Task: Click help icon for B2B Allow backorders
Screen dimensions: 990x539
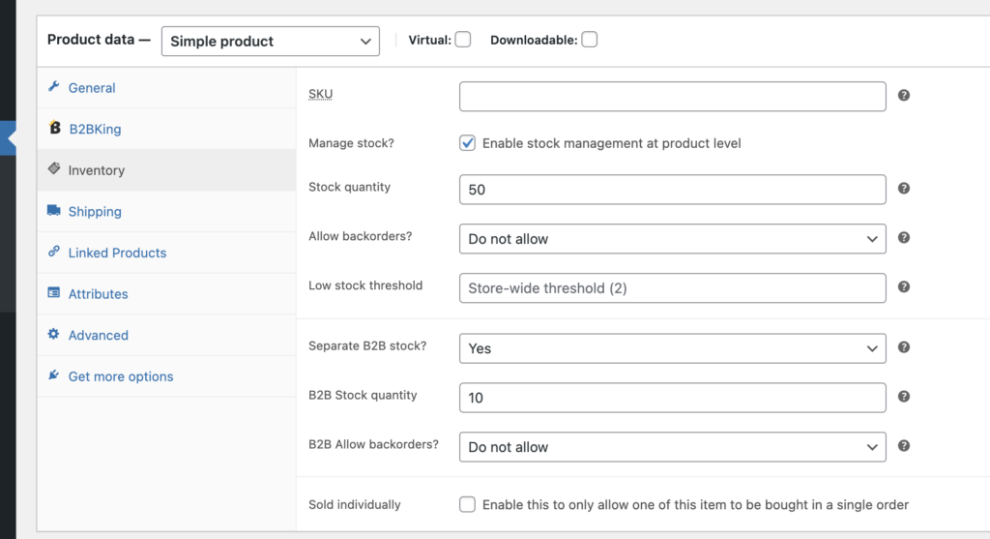Action: point(904,446)
